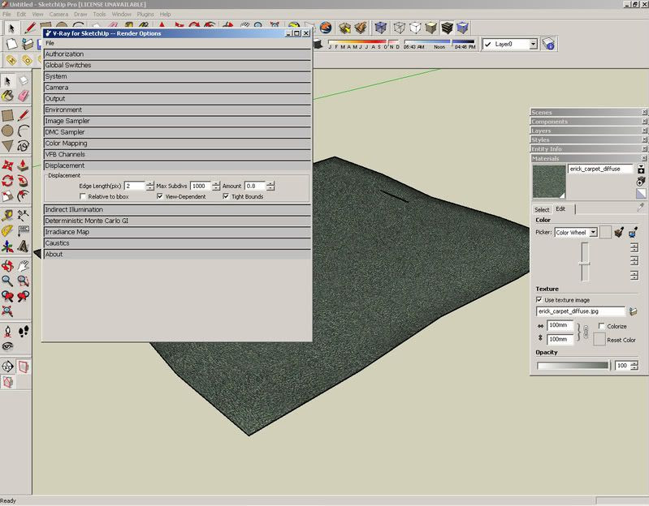The image size is (649, 506).
Task: Toggle Tight Bounds checkbox
Action: 226,196
